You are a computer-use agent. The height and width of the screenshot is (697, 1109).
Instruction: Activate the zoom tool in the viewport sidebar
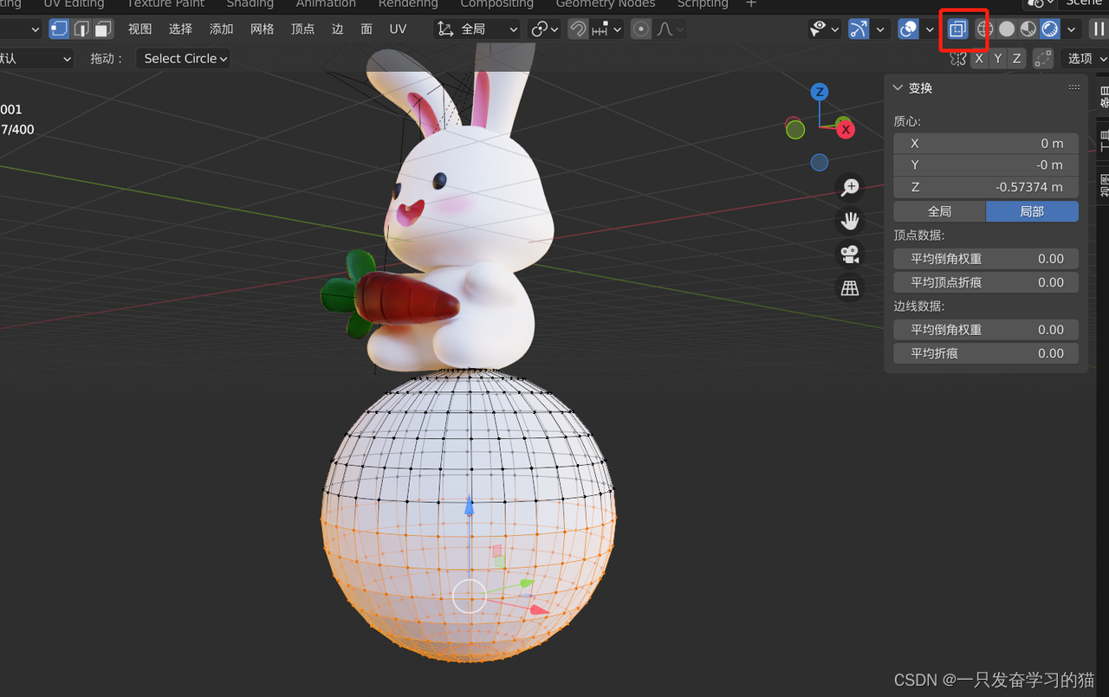pyautogui.click(x=850, y=186)
